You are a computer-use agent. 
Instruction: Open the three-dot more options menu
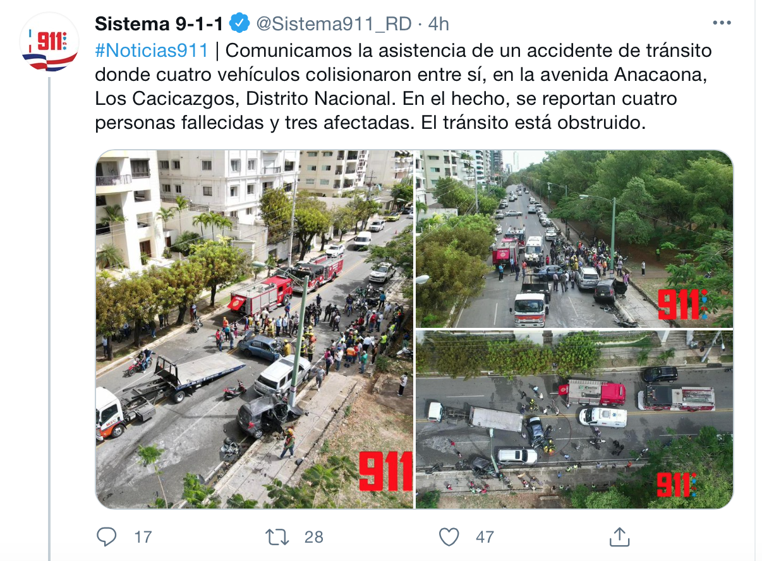(x=722, y=23)
